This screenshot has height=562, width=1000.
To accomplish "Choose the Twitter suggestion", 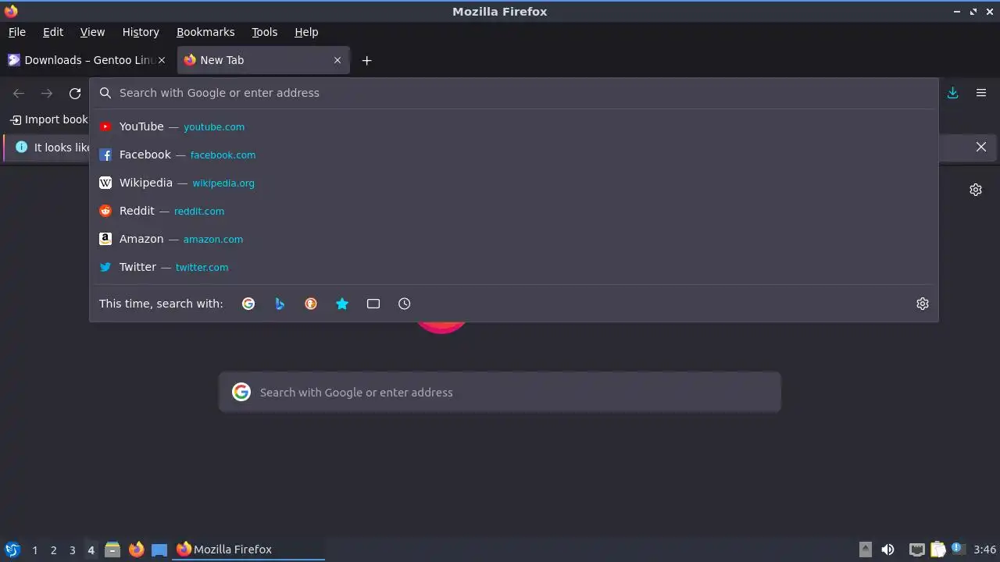I will [514, 267].
